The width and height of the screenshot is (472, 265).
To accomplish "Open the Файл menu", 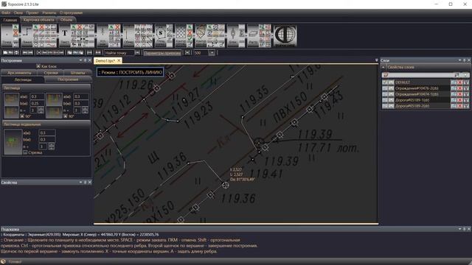I will tap(6, 13).
